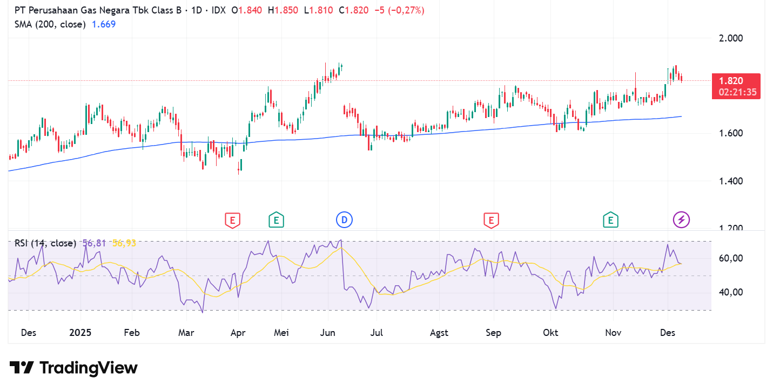Click the purple lightning event icon
Screen dimensions: 773x392
(x=681, y=219)
